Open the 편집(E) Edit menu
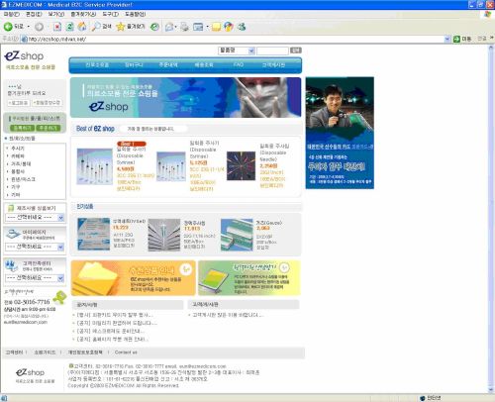 34,14
